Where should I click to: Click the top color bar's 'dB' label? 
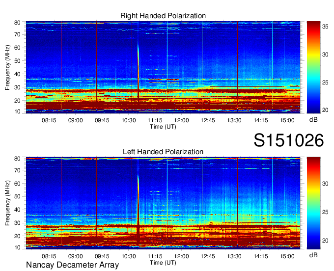(x=313, y=120)
